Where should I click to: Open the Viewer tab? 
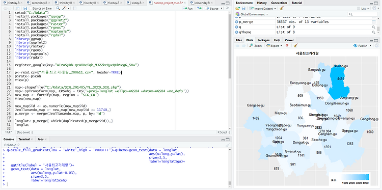click(x=289, y=40)
